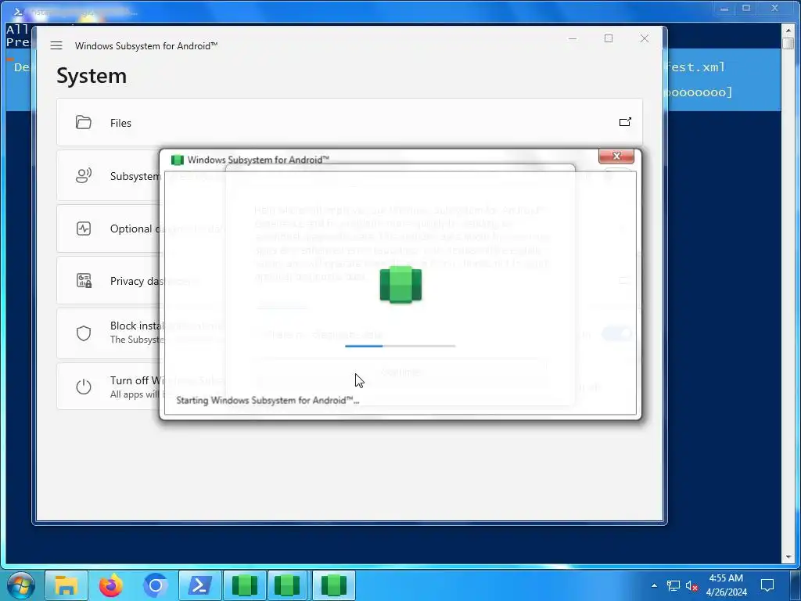Switch to the PowerShell taskbar button
Viewport: 801px width, 601px height.
click(199, 585)
